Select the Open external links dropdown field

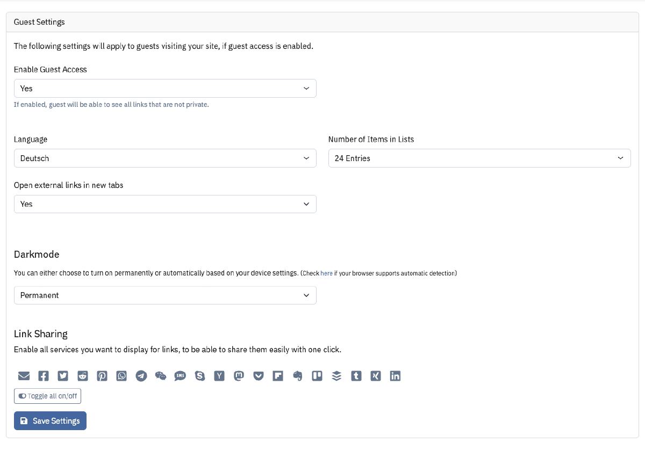coord(165,204)
